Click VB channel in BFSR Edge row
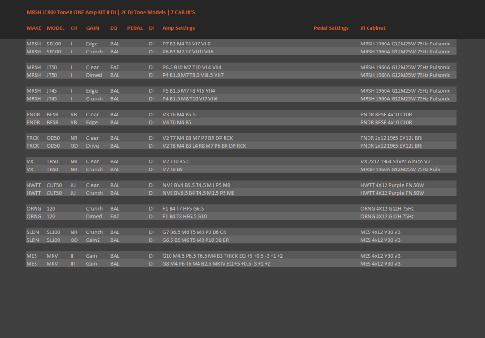This screenshot has height=338, width=485. point(73,122)
